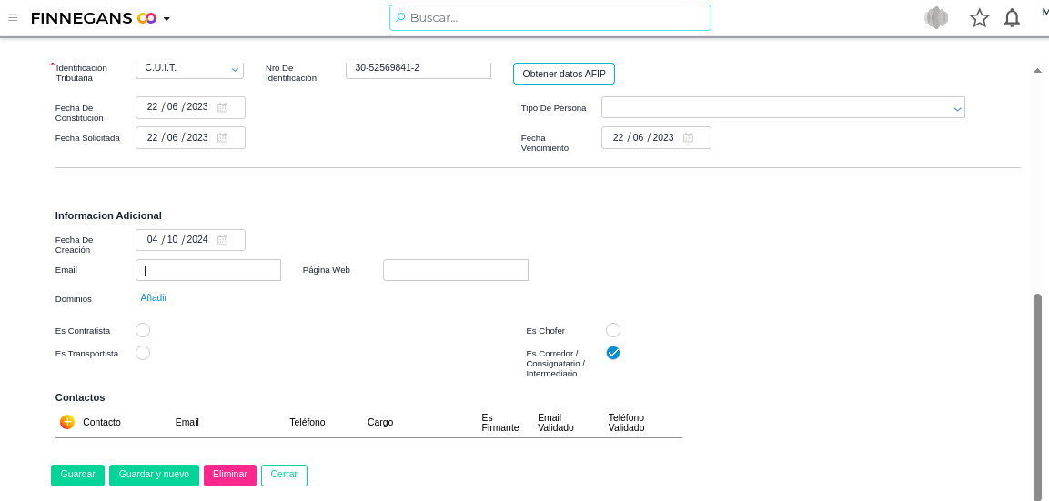Screen dimensions: 1049x501
Task: Enable Es Contratista option
Action: [143, 330]
